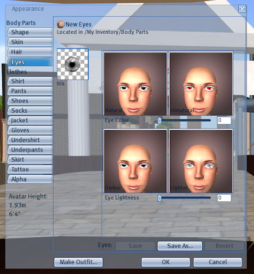This screenshot has width=254, height=274.
Task: Click the Eye Color slider handle
Action: click(x=160, y=121)
